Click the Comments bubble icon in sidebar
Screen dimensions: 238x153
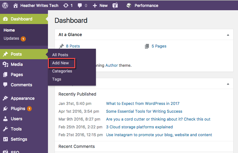(5, 85)
